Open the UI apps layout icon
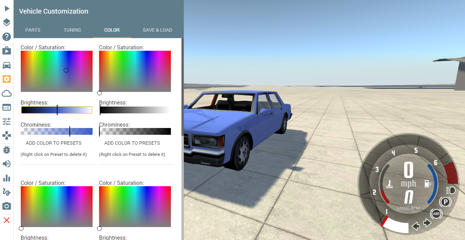The width and height of the screenshot is (465, 240). point(7,107)
